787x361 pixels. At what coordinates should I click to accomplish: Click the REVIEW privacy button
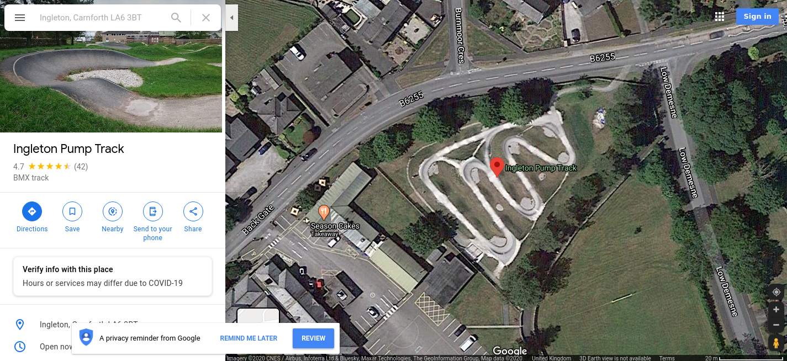(x=313, y=338)
